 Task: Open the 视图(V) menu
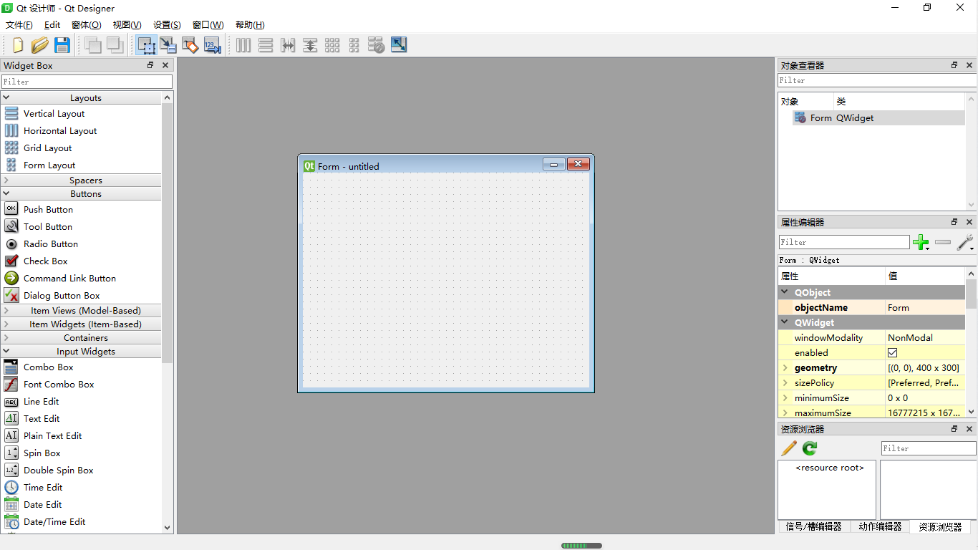[x=127, y=24]
